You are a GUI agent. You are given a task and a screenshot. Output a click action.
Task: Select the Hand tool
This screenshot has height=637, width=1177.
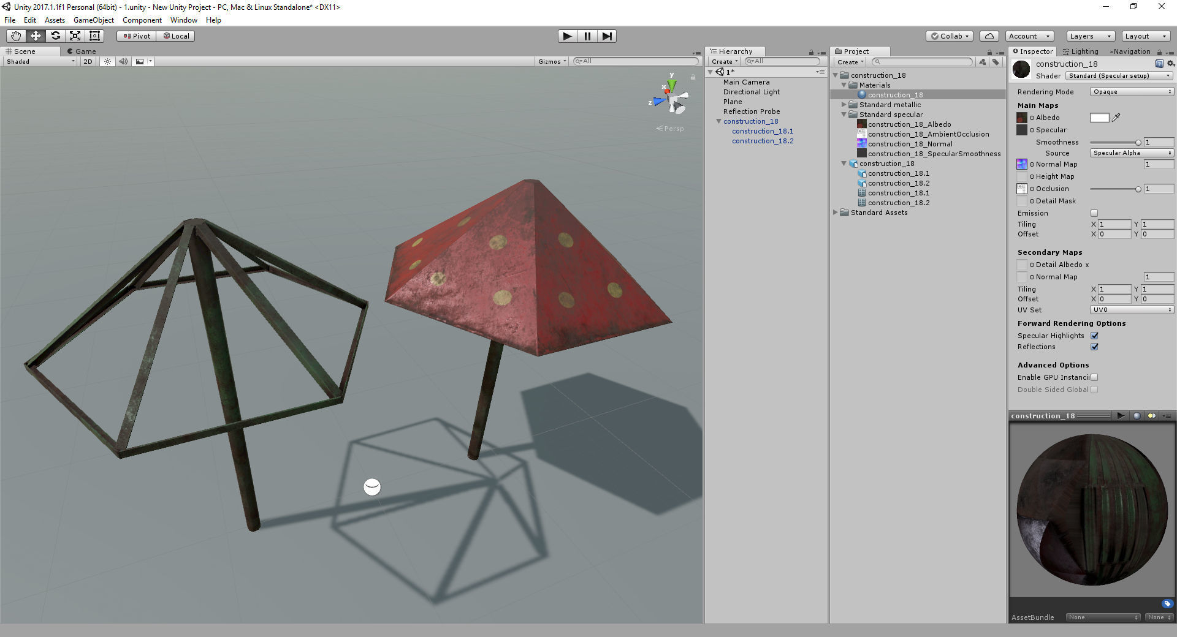[x=16, y=36]
